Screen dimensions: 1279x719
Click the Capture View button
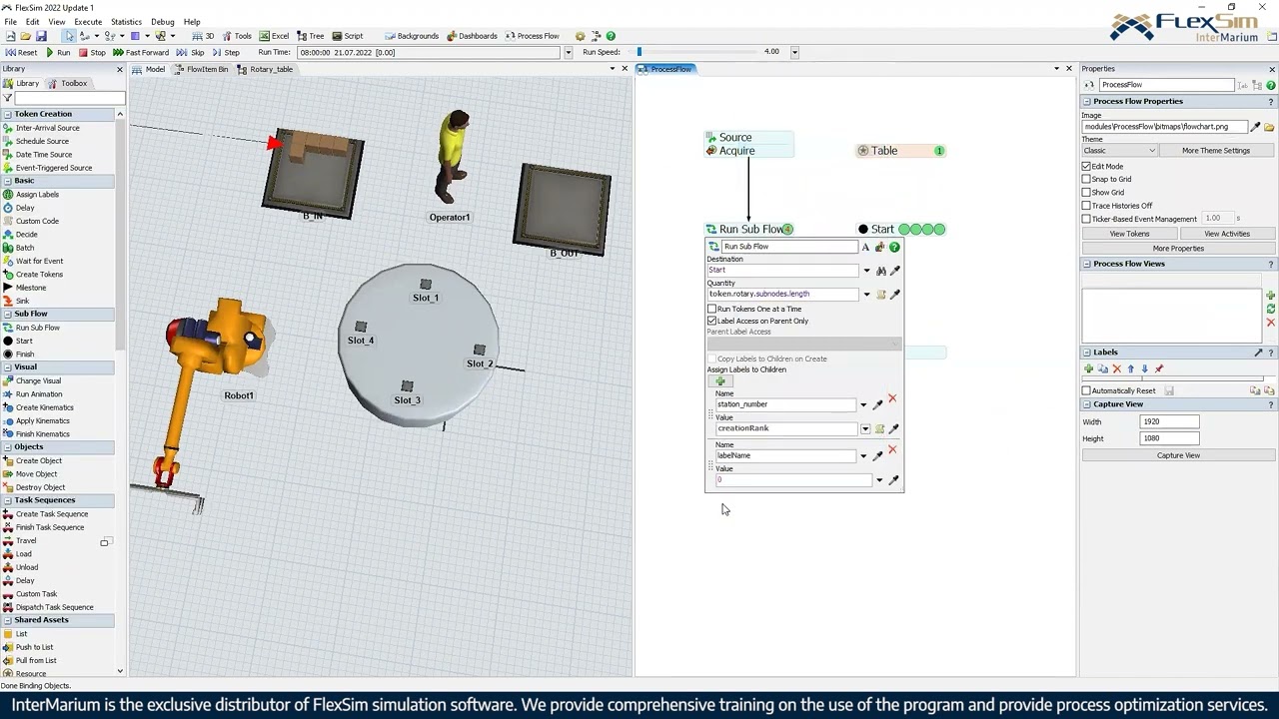tap(1179, 455)
